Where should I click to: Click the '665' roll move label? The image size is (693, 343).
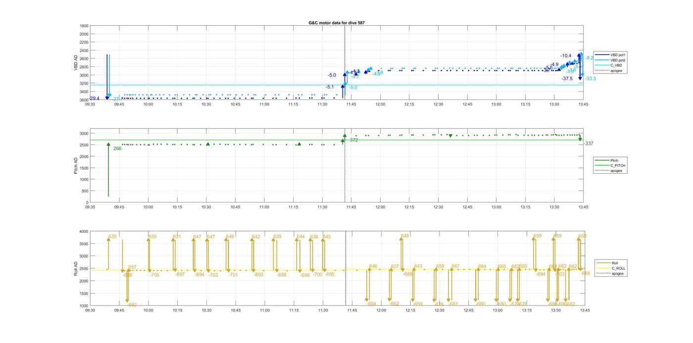coord(501,266)
